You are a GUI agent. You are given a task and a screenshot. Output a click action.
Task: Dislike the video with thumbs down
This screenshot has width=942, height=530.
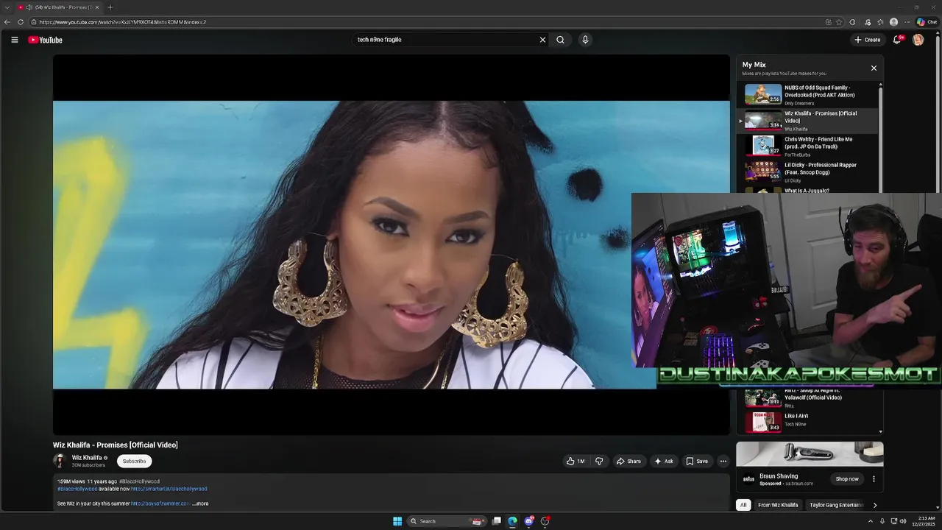tap(599, 462)
